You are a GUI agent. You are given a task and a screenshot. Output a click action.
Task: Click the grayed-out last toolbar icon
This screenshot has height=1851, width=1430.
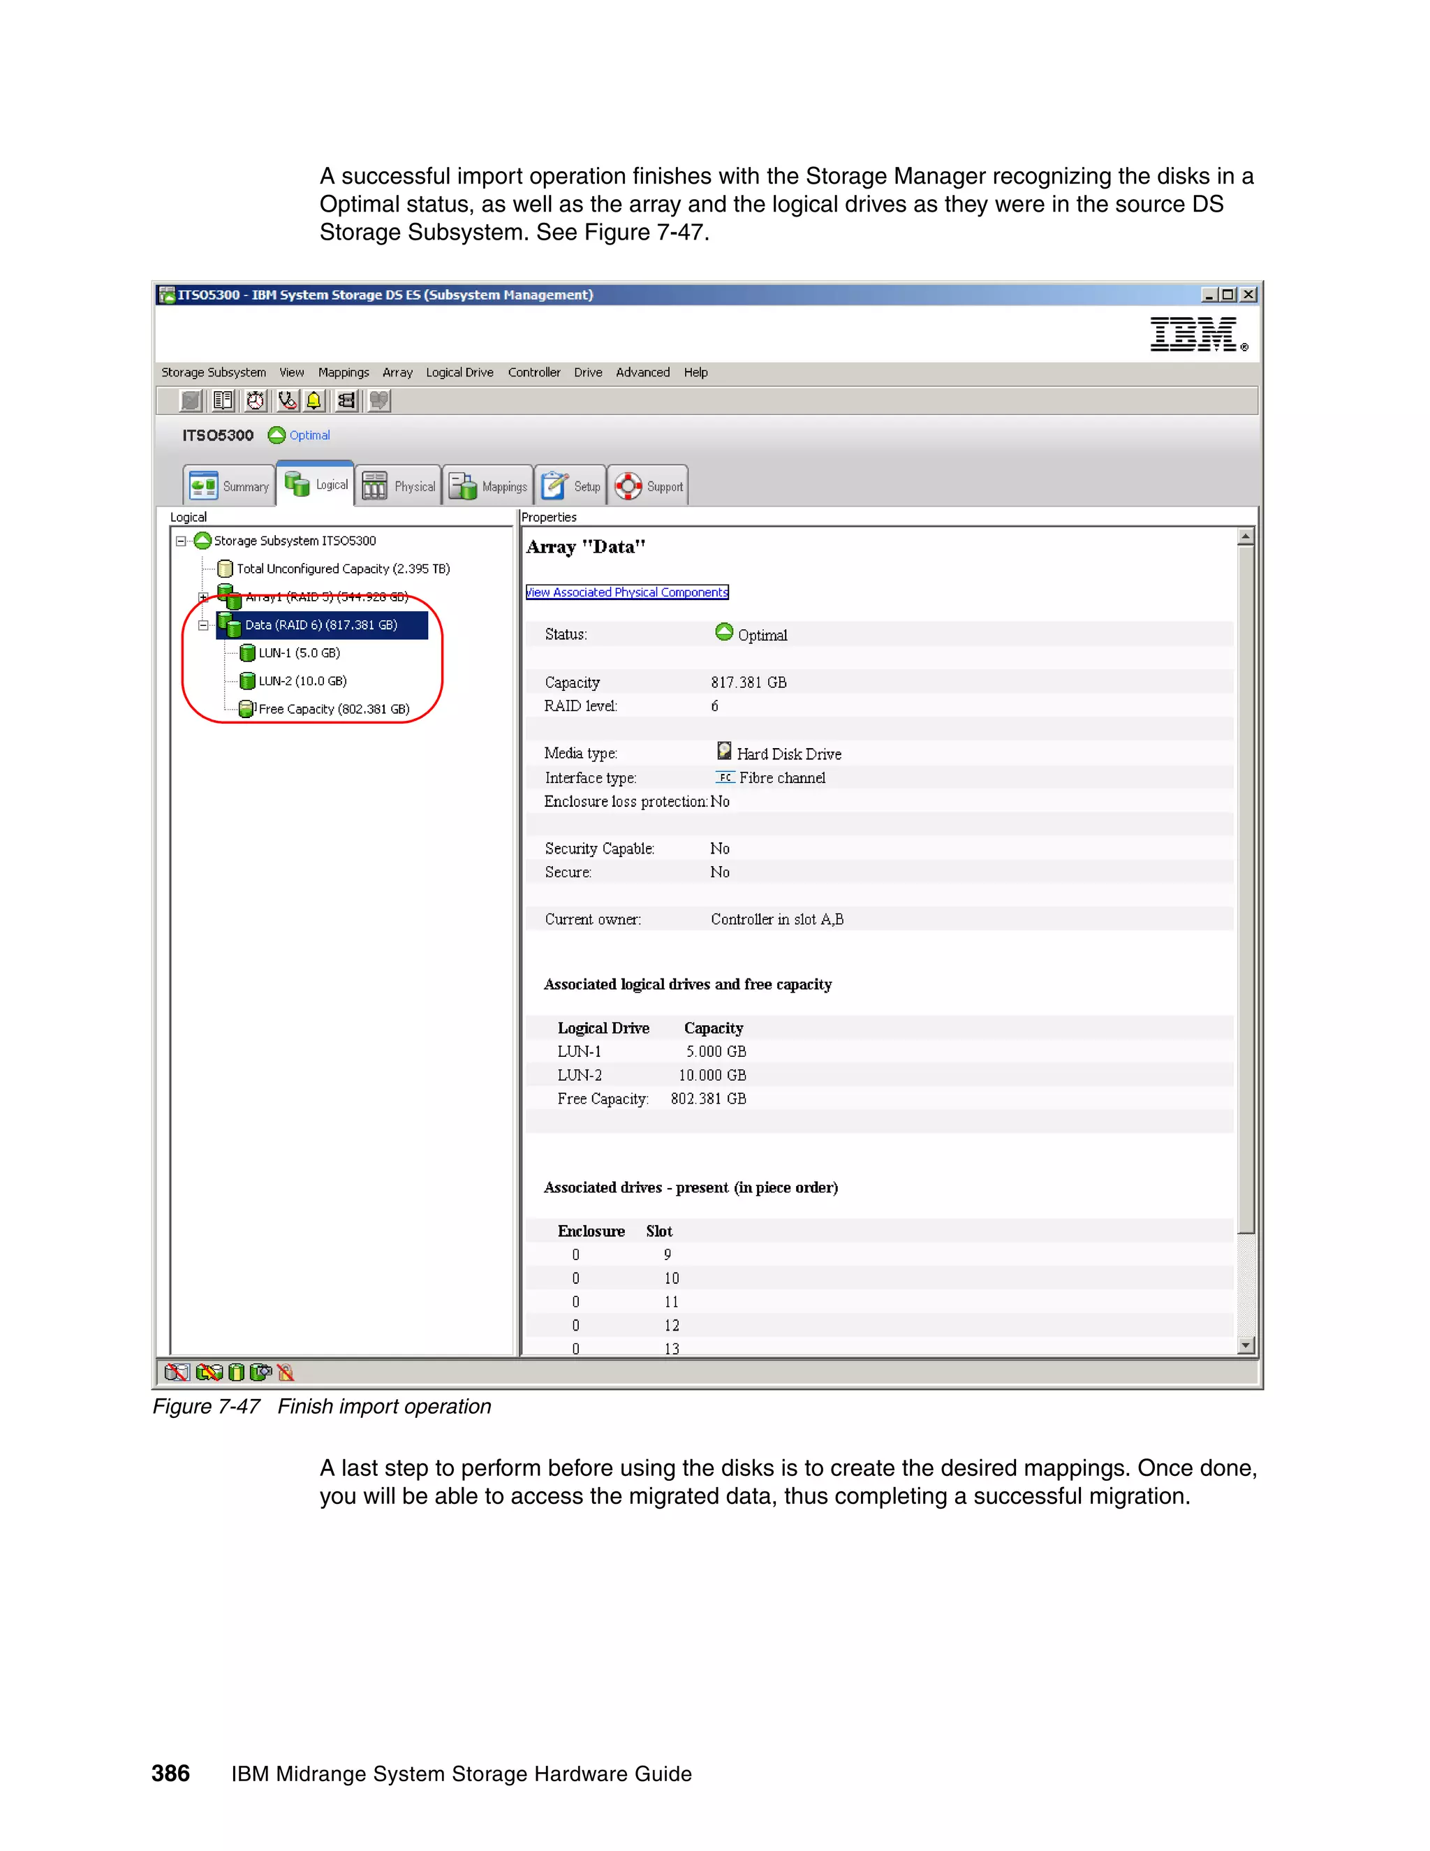point(380,401)
